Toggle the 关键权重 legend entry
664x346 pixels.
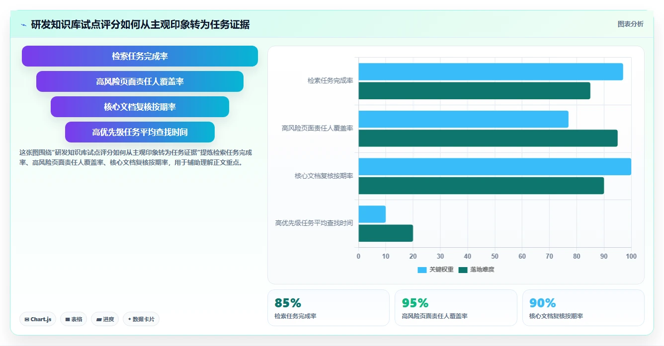point(435,270)
